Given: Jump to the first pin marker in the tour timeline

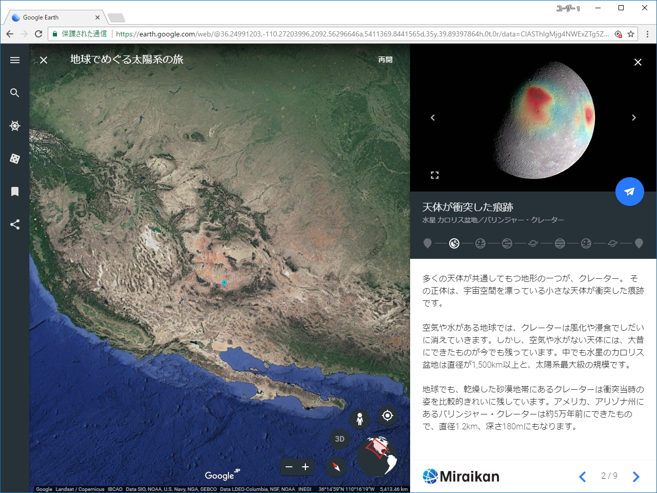Looking at the screenshot, I should (x=428, y=243).
